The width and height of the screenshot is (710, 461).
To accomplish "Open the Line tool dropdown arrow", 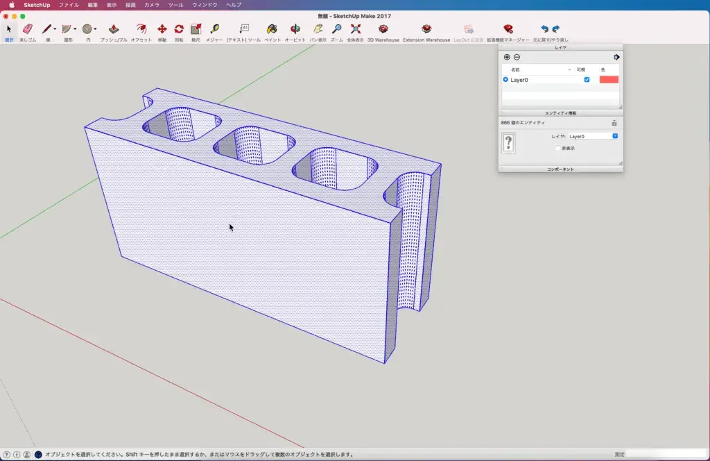I will point(55,29).
